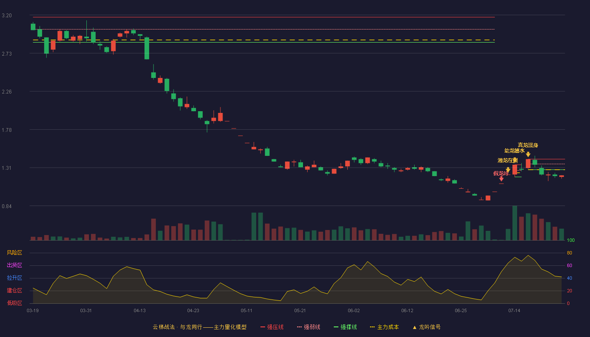The width and height of the screenshot is (590, 337).
Task: Toggle the 主力成本 legend series
Action: point(384,327)
